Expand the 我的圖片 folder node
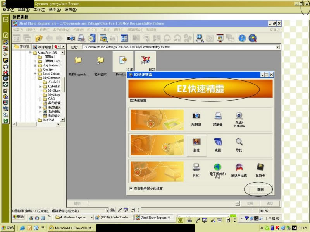 tap(40, 107)
